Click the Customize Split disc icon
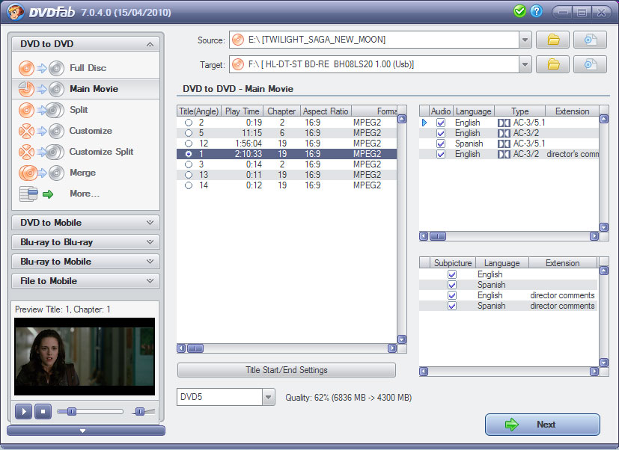This screenshot has height=450, width=619. click(41, 152)
